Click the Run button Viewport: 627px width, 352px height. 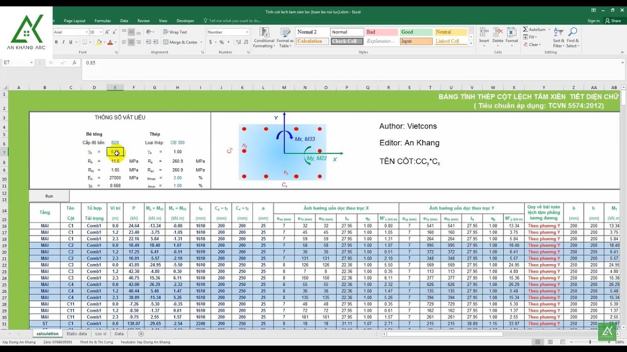click(49, 196)
